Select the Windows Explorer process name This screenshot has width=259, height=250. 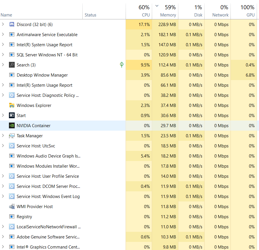point(34,105)
